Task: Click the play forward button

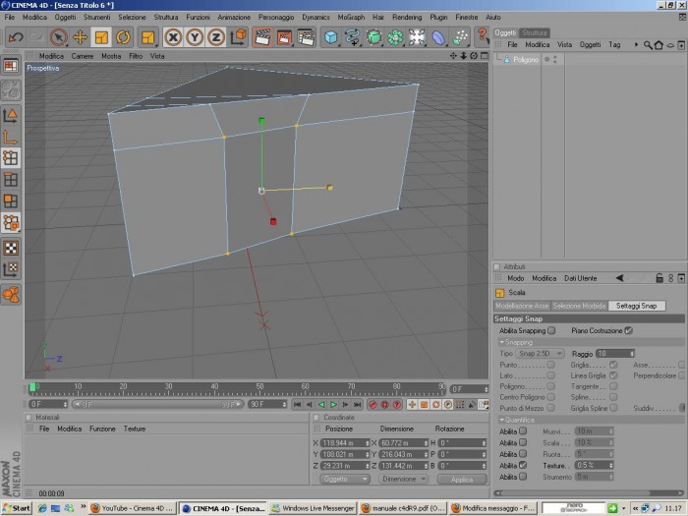Action: pyautogui.click(x=333, y=404)
